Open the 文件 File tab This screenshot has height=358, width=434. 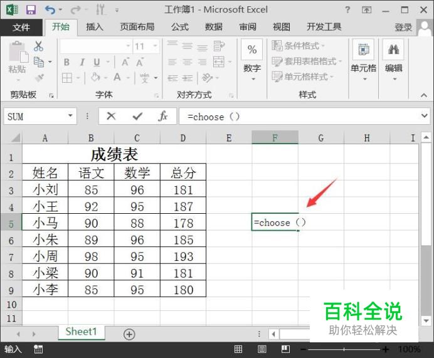click(x=21, y=27)
